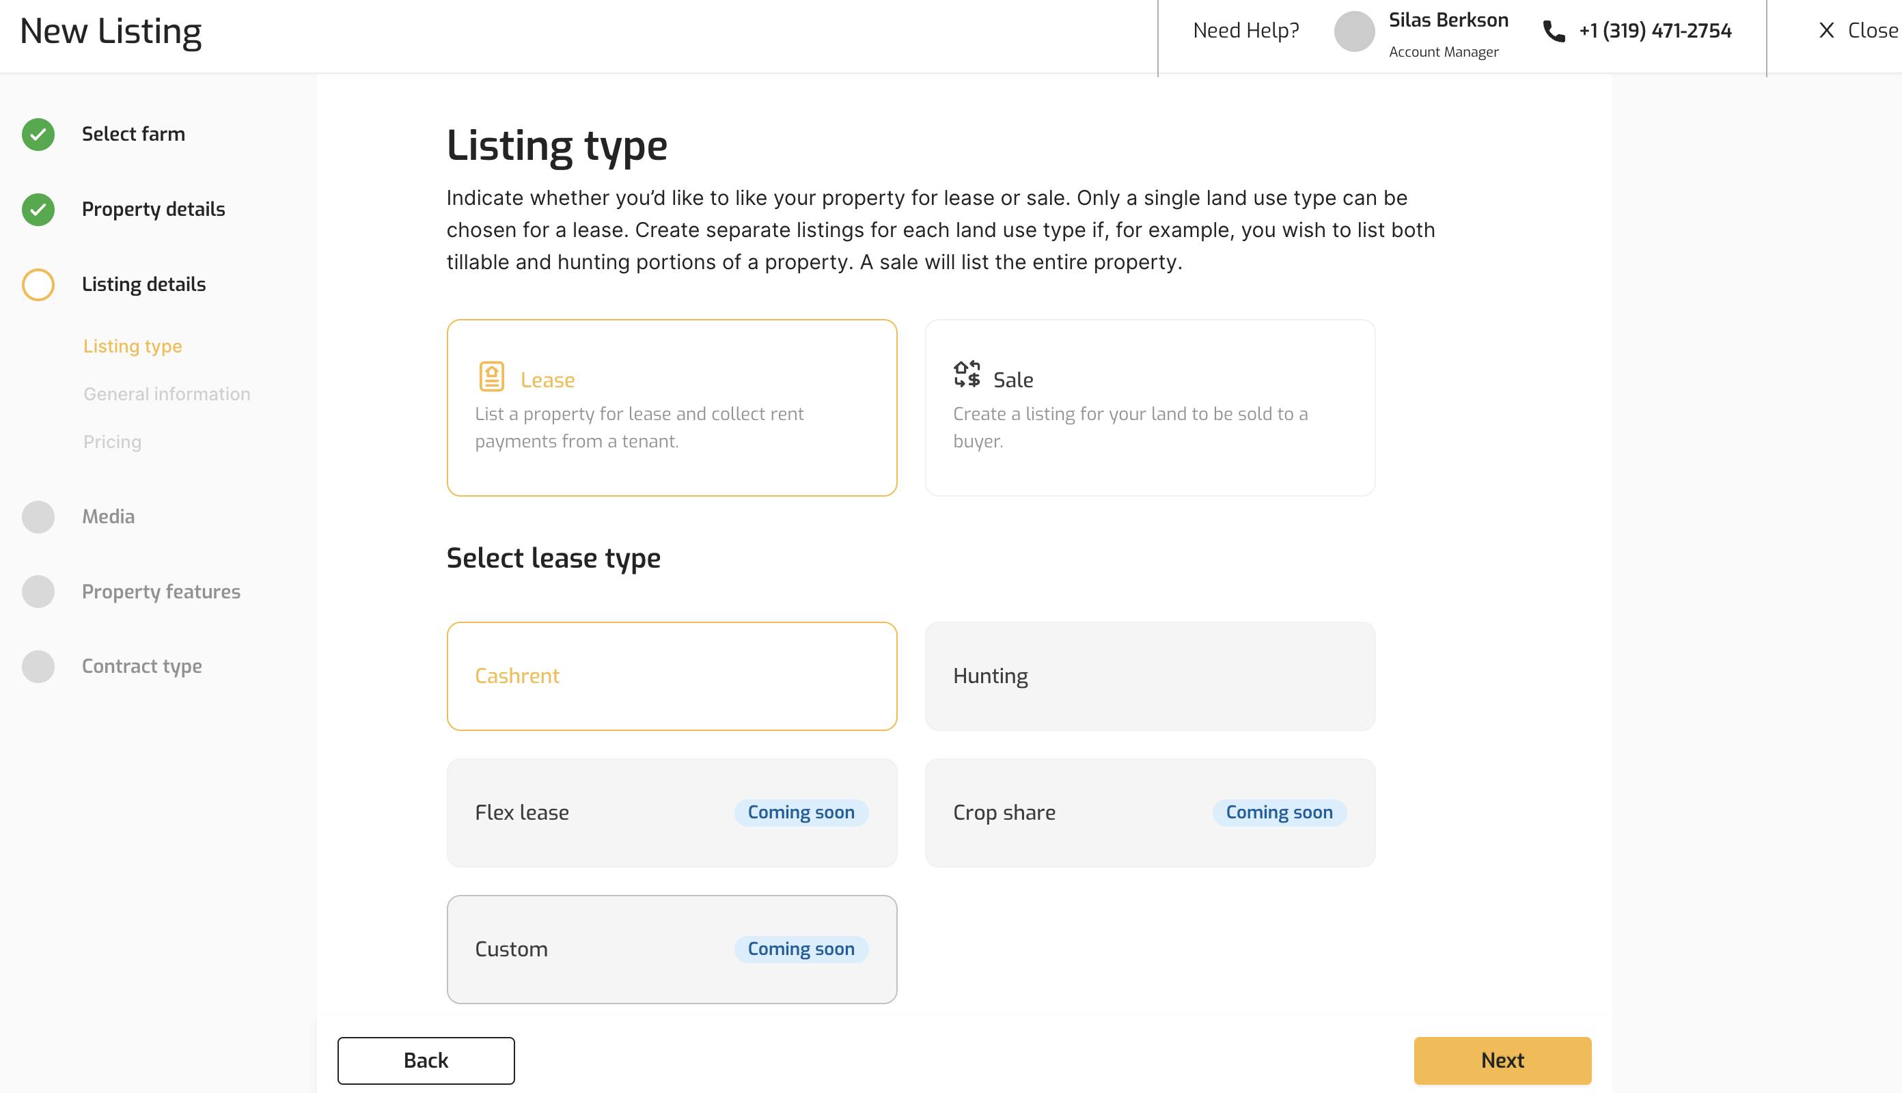This screenshot has height=1093, width=1902.
Task: Select the Lease listing type
Action: pos(672,406)
